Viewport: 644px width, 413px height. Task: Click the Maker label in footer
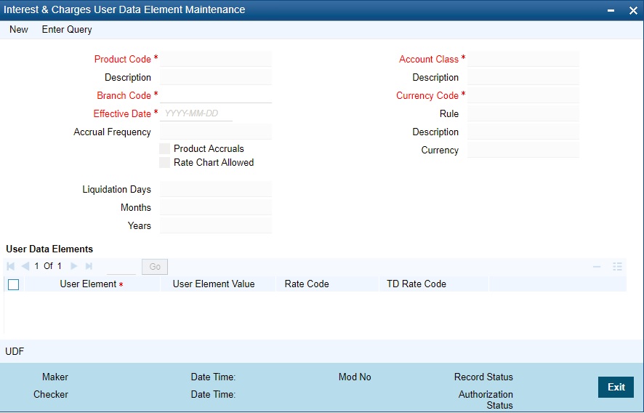pyautogui.click(x=55, y=377)
